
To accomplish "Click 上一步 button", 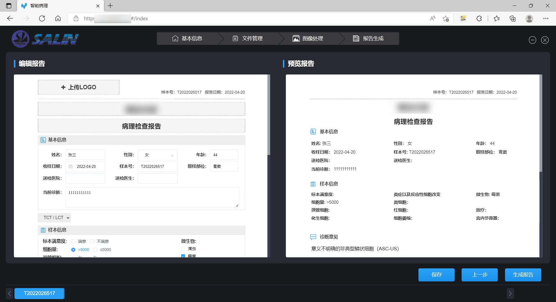I will pyautogui.click(x=480, y=275).
